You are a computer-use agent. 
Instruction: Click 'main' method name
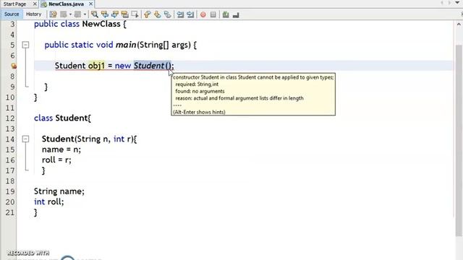(126, 45)
